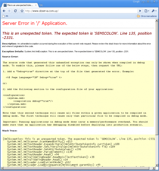
Task: Close the 'This is an unexpected token' tab
Action: click(36, 5)
